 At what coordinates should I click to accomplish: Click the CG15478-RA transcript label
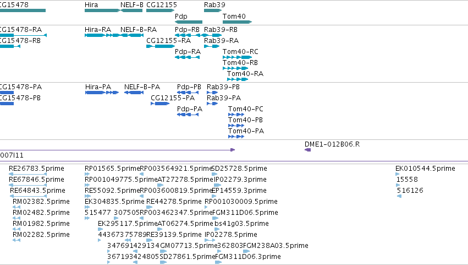[x=21, y=30]
